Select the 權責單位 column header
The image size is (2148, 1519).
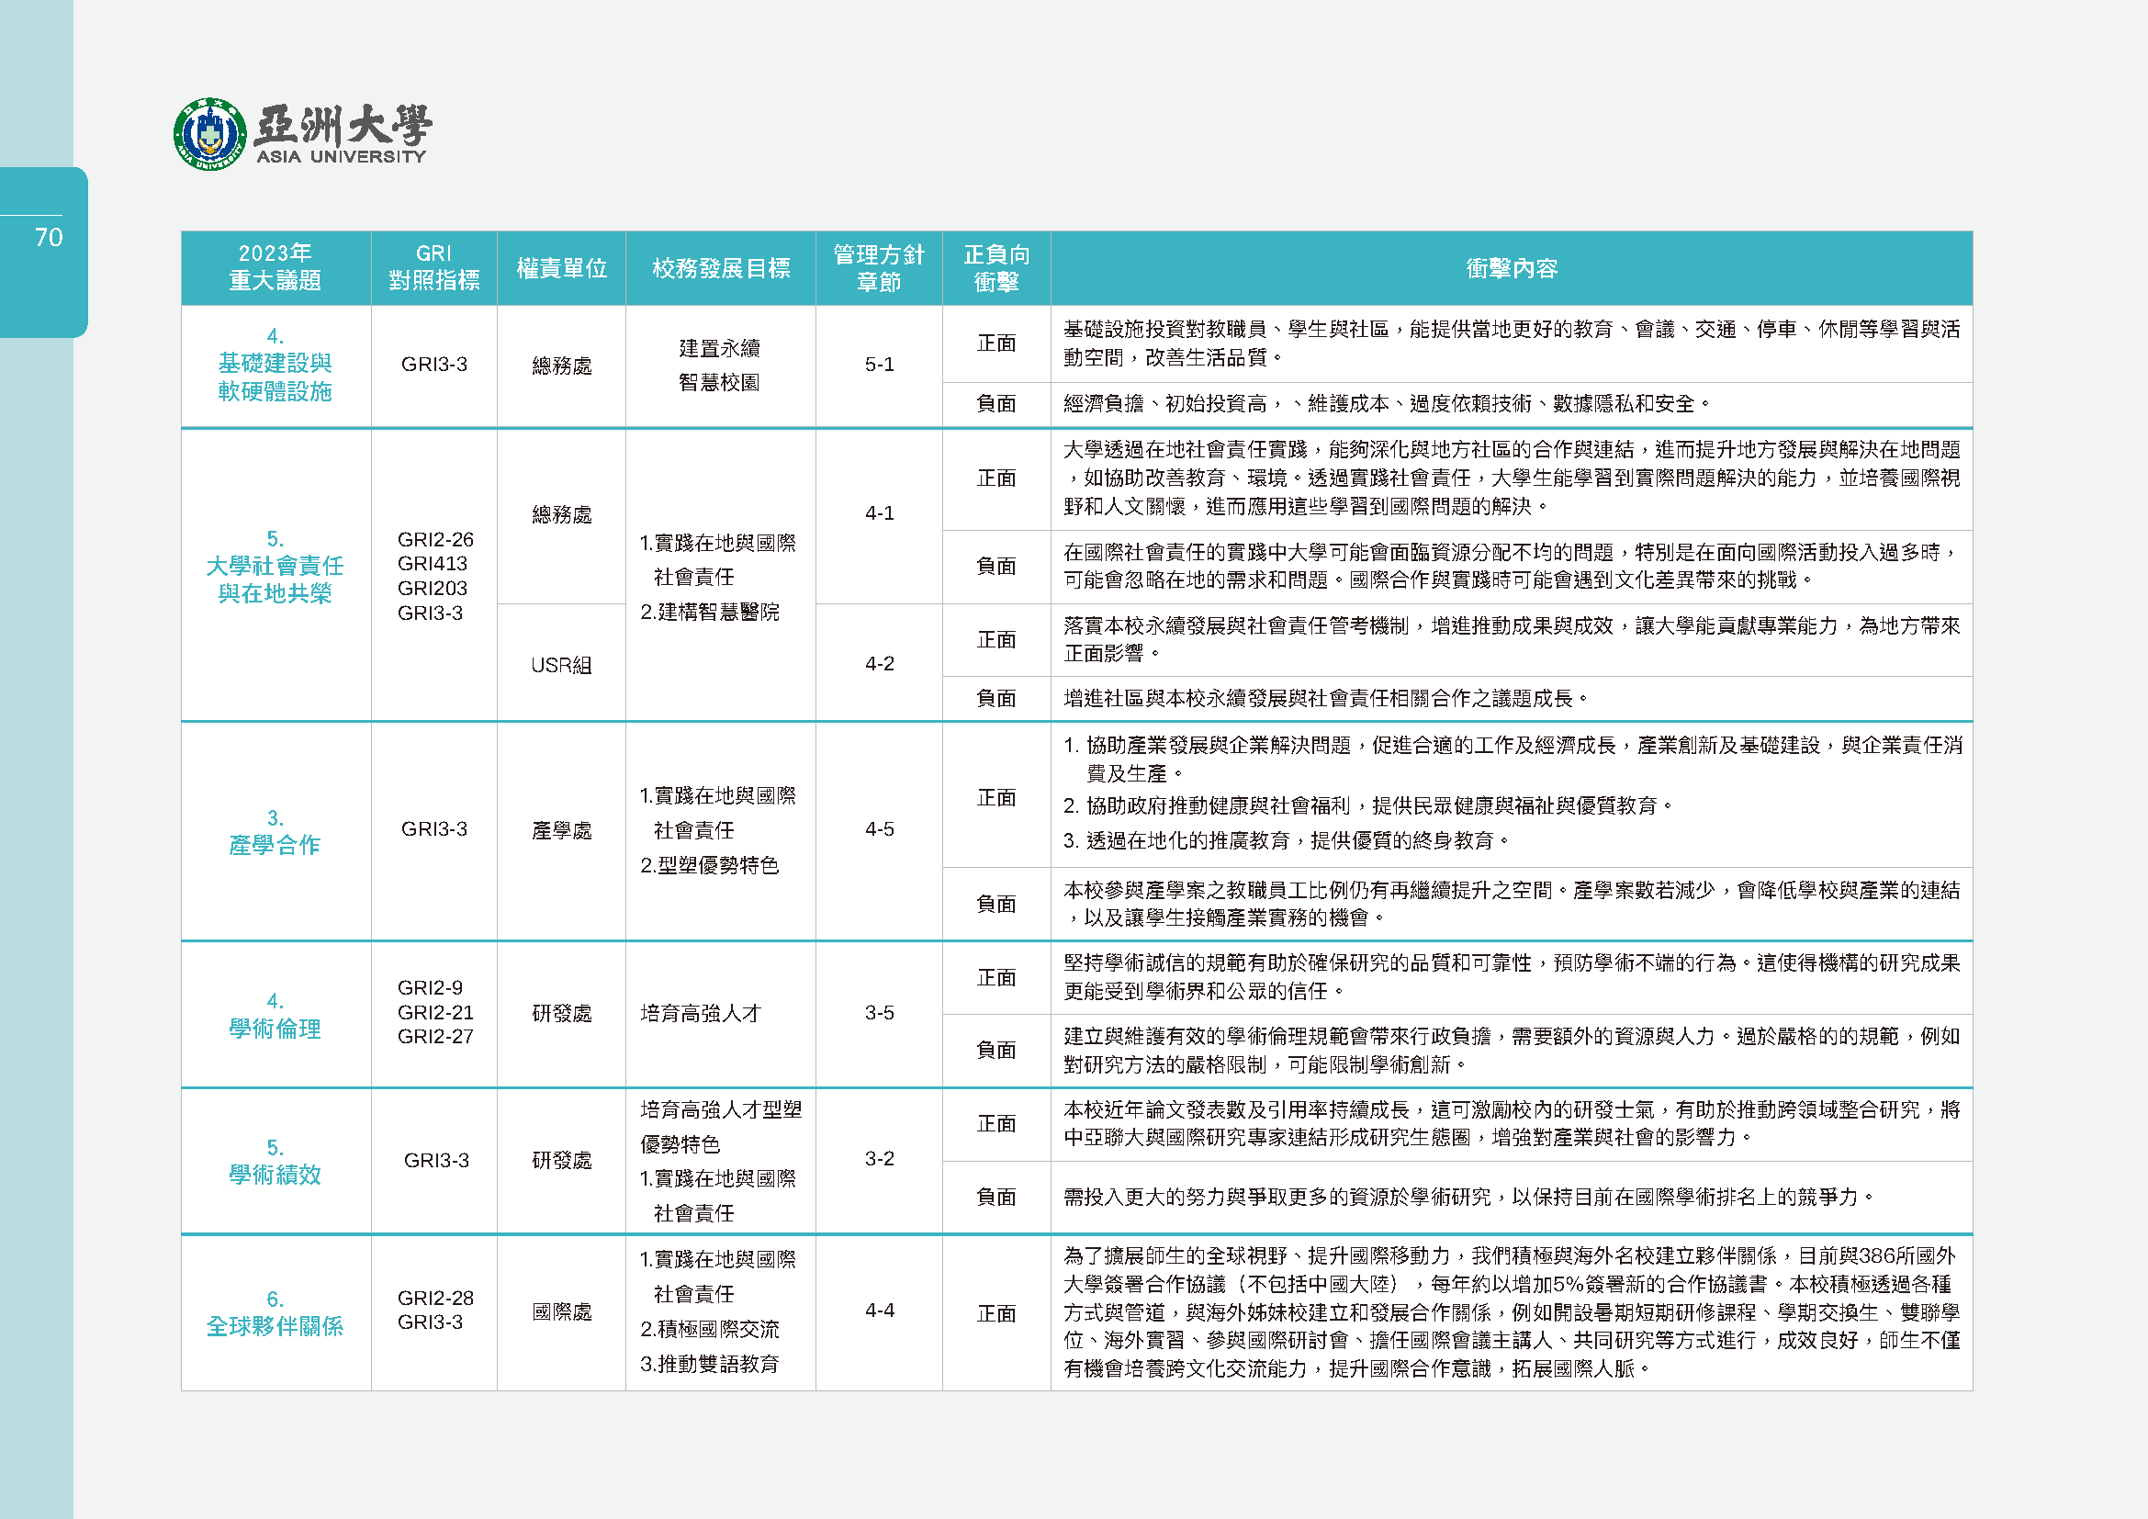[x=561, y=267]
